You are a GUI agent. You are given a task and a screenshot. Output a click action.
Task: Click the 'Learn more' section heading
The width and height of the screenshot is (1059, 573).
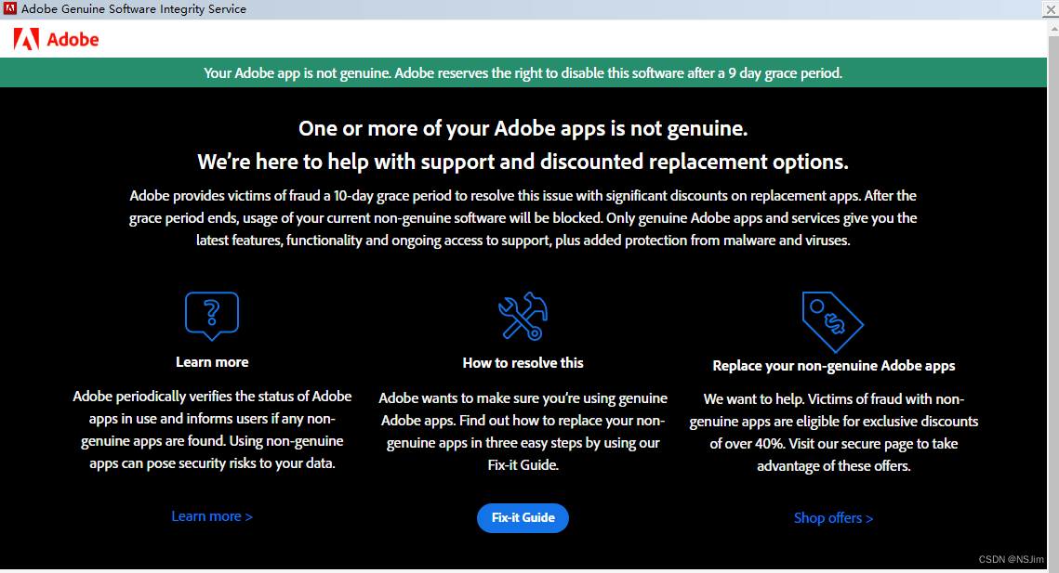tap(212, 362)
